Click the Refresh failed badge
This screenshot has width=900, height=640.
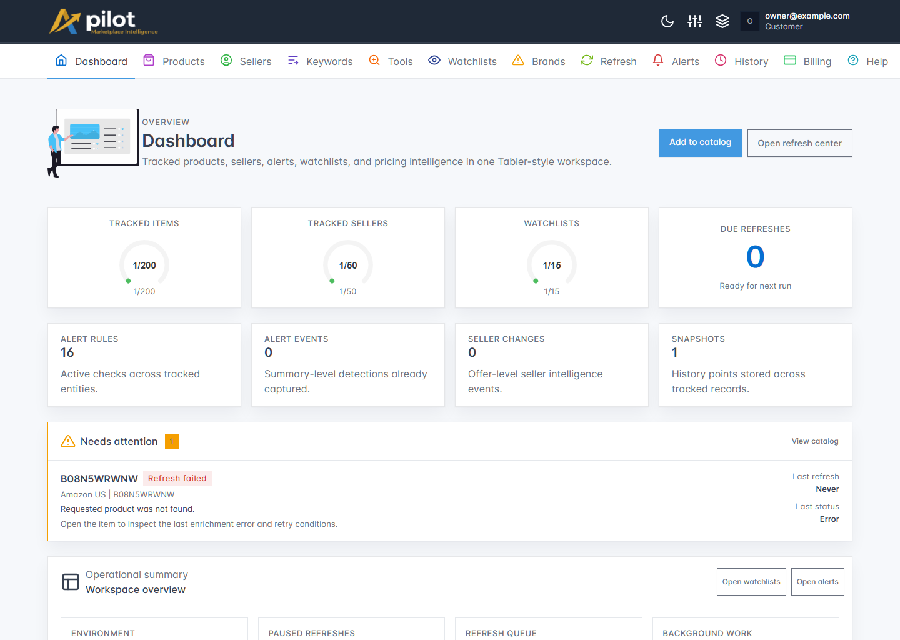177,478
